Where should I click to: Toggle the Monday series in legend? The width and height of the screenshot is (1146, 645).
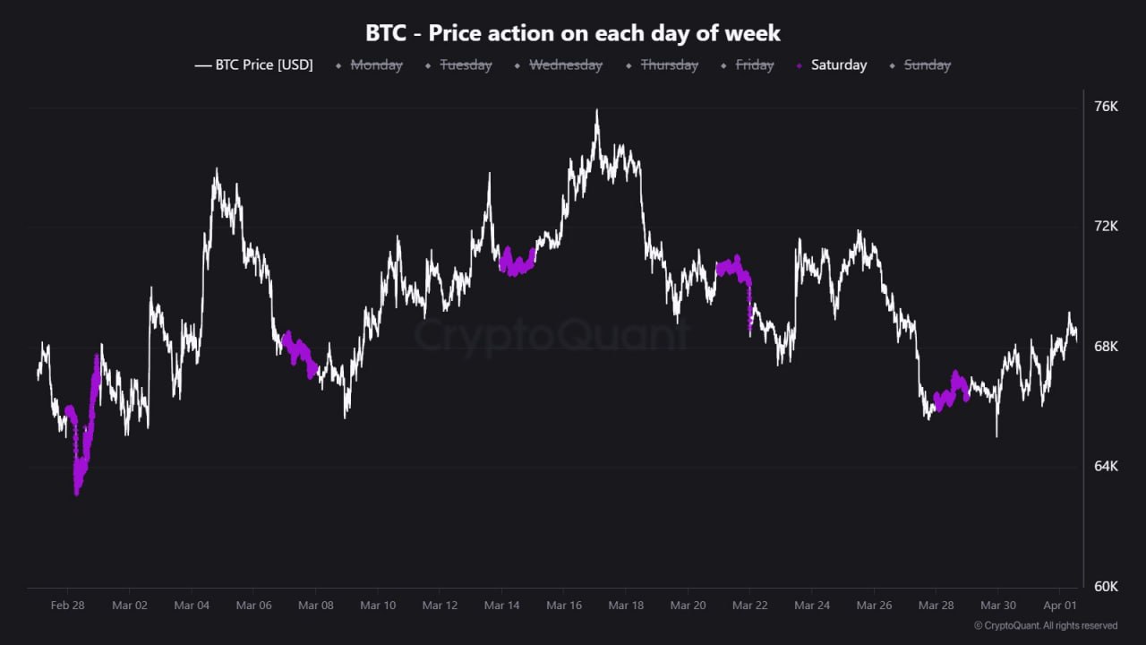[376, 65]
